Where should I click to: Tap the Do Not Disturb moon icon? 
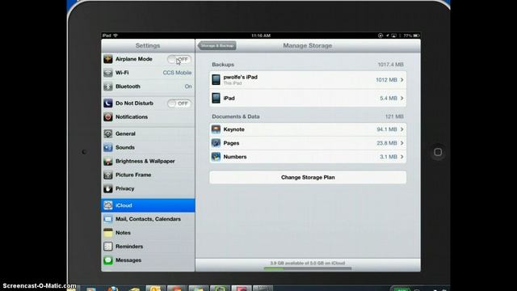107,103
